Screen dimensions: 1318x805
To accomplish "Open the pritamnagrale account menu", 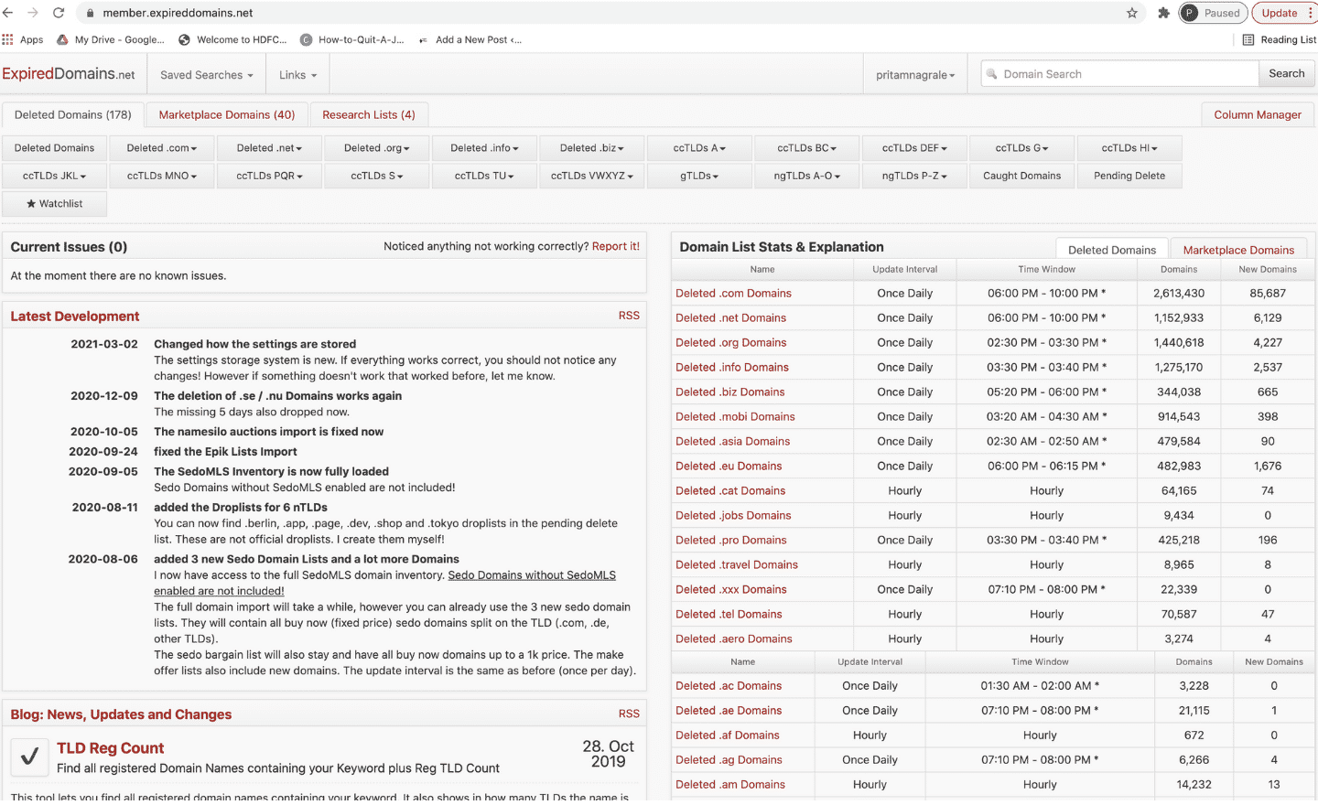I will tap(915, 75).
